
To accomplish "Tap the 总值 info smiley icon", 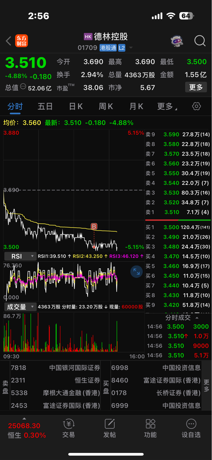I will (23, 87).
